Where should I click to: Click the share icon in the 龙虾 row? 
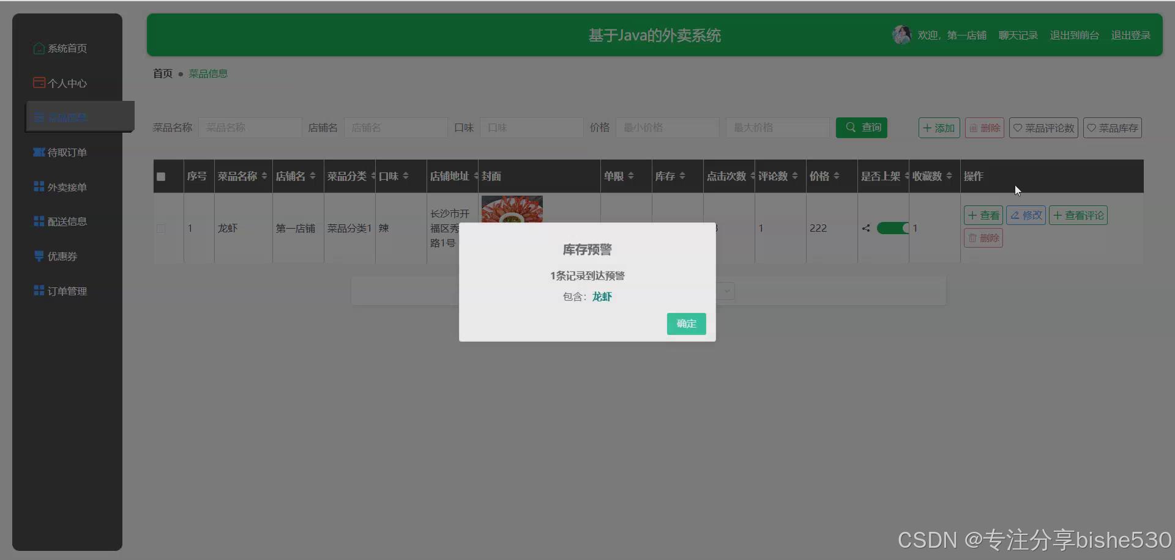(x=865, y=228)
